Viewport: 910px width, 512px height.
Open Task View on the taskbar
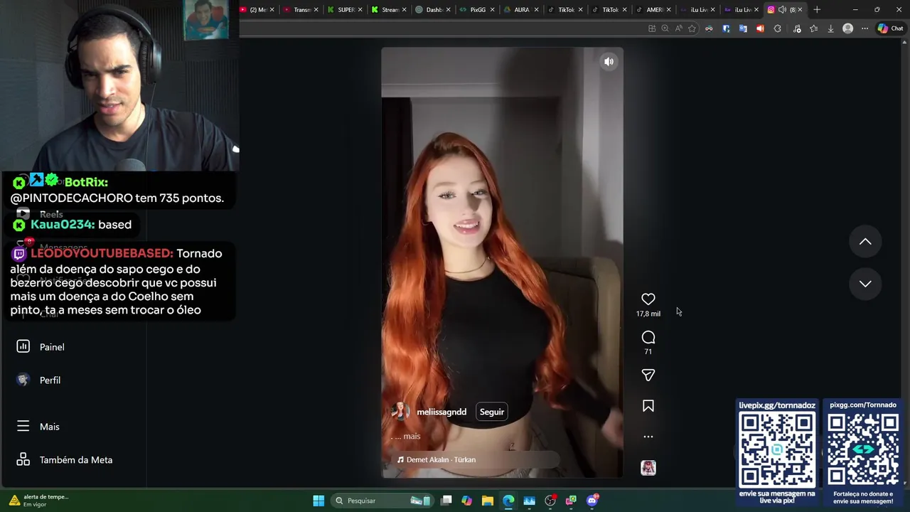(446, 501)
